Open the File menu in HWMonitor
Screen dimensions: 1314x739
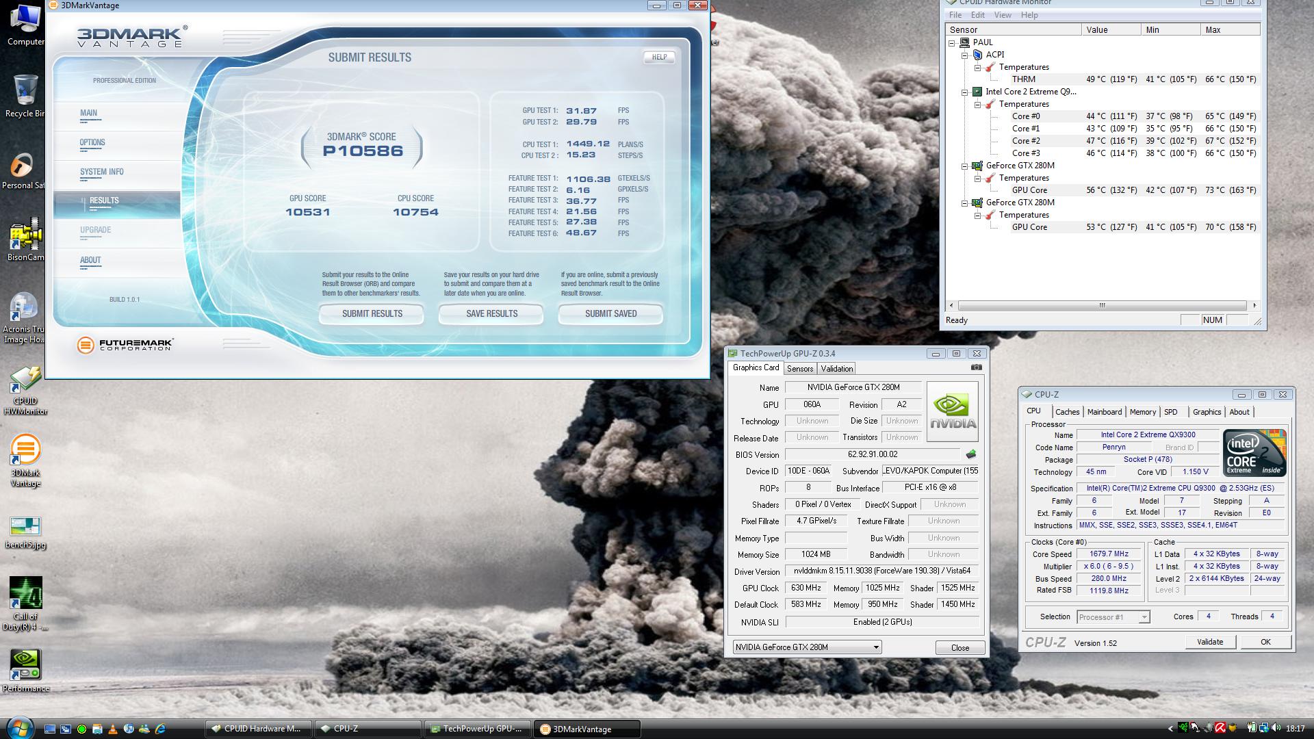pos(955,15)
